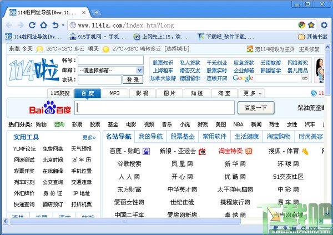Expand dropdown arrow beside undo button

63,26
